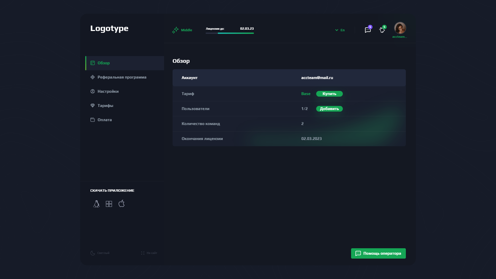The width and height of the screenshot is (496, 279).
Task: Open the chat messages icon
Action: [x=368, y=30]
